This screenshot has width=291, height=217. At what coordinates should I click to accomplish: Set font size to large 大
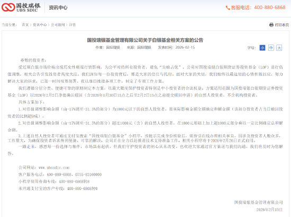pyautogui.click(x=279, y=48)
